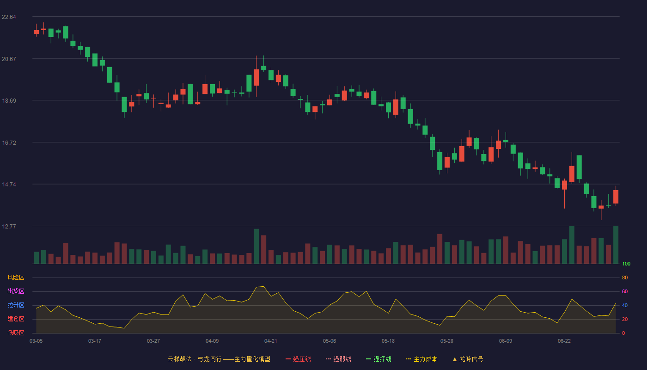Screen dimensions: 647x370
Task: Click the 14.74 price axis label
Action: coord(9,185)
